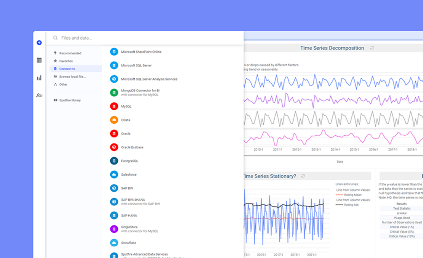
Task: Select Favorites in the left list
Action: pos(66,61)
